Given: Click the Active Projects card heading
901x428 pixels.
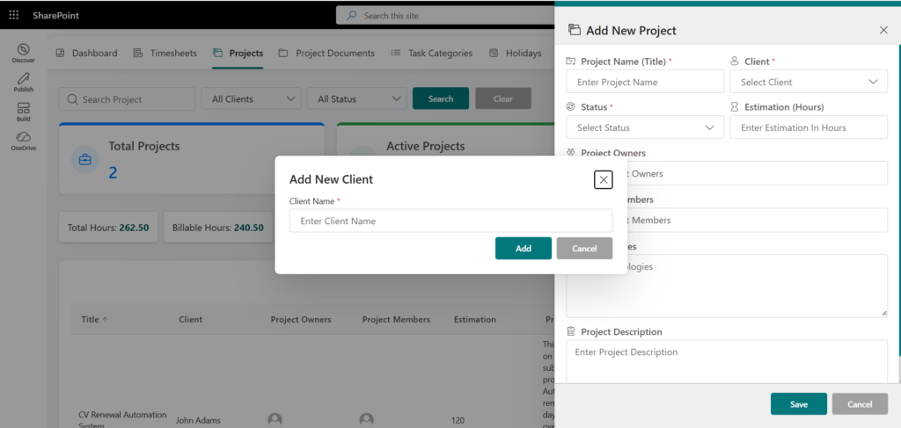Looking at the screenshot, I should click(x=425, y=146).
